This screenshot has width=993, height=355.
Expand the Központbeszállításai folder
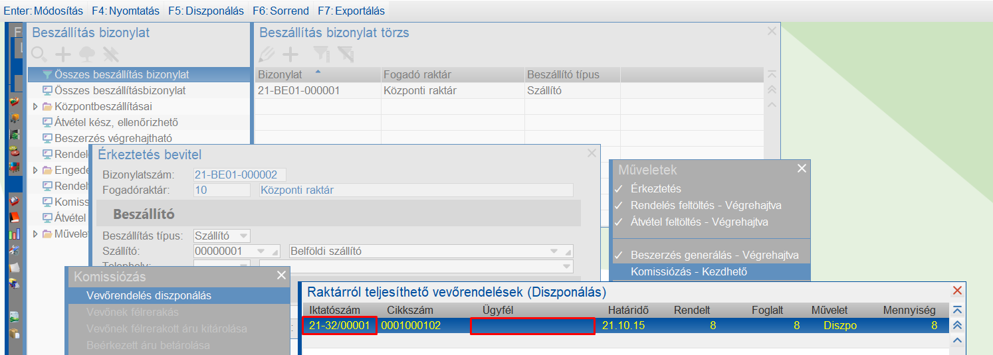coord(35,106)
